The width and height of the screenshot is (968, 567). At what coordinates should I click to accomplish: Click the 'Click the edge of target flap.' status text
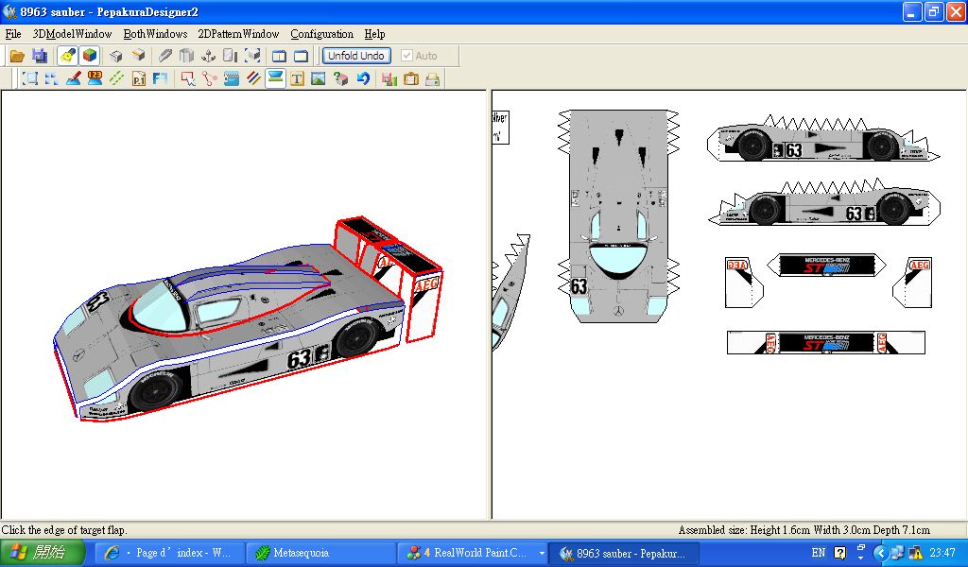64,530
